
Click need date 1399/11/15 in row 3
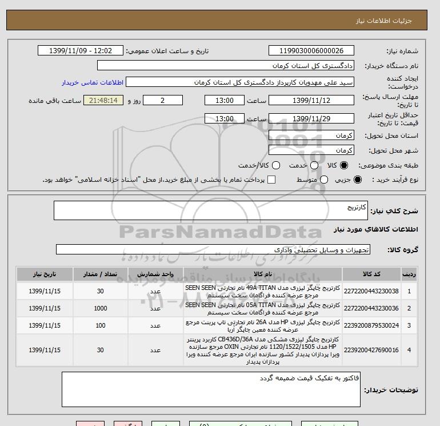click(x=45, y=325)
